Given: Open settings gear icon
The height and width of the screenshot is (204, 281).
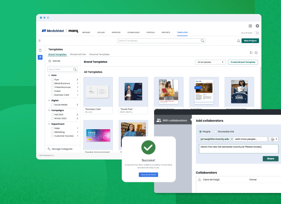Looking at the screenshot, I should [x=257, y=26].
